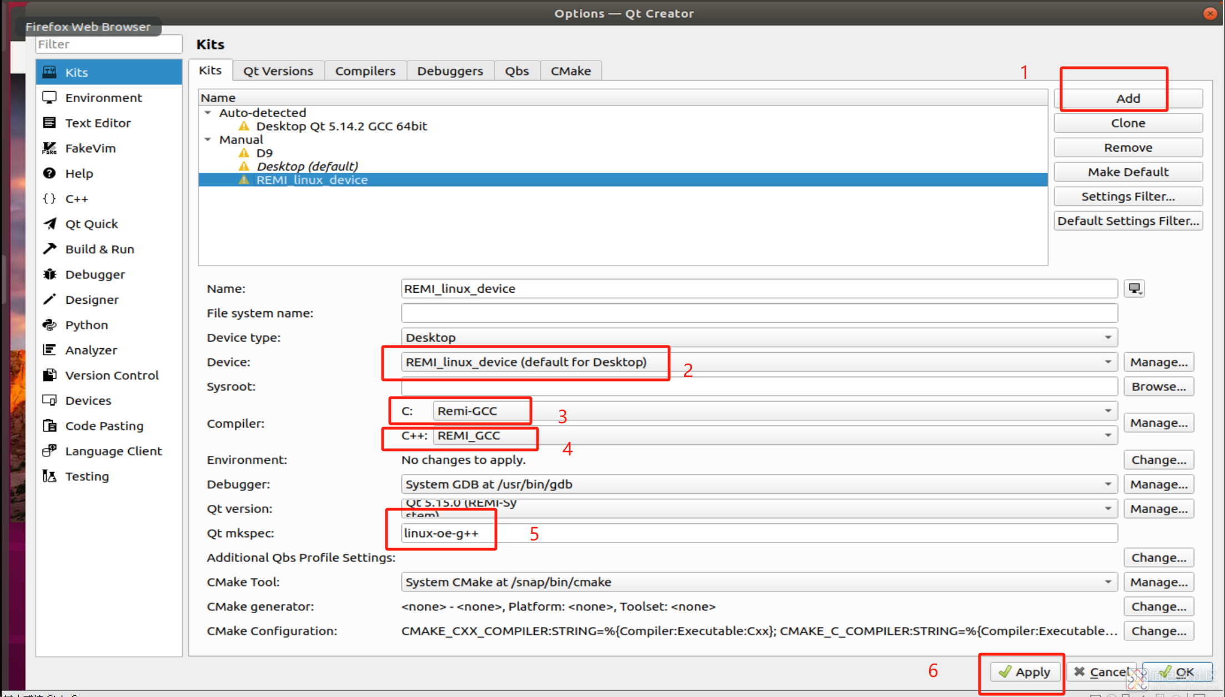Click Manage... next to Device

coord(1159,362)
